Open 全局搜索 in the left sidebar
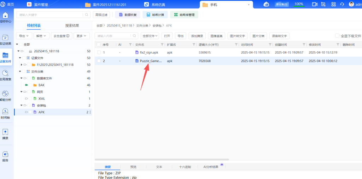Viewport: 362px width, 179px height. point(5,75)
